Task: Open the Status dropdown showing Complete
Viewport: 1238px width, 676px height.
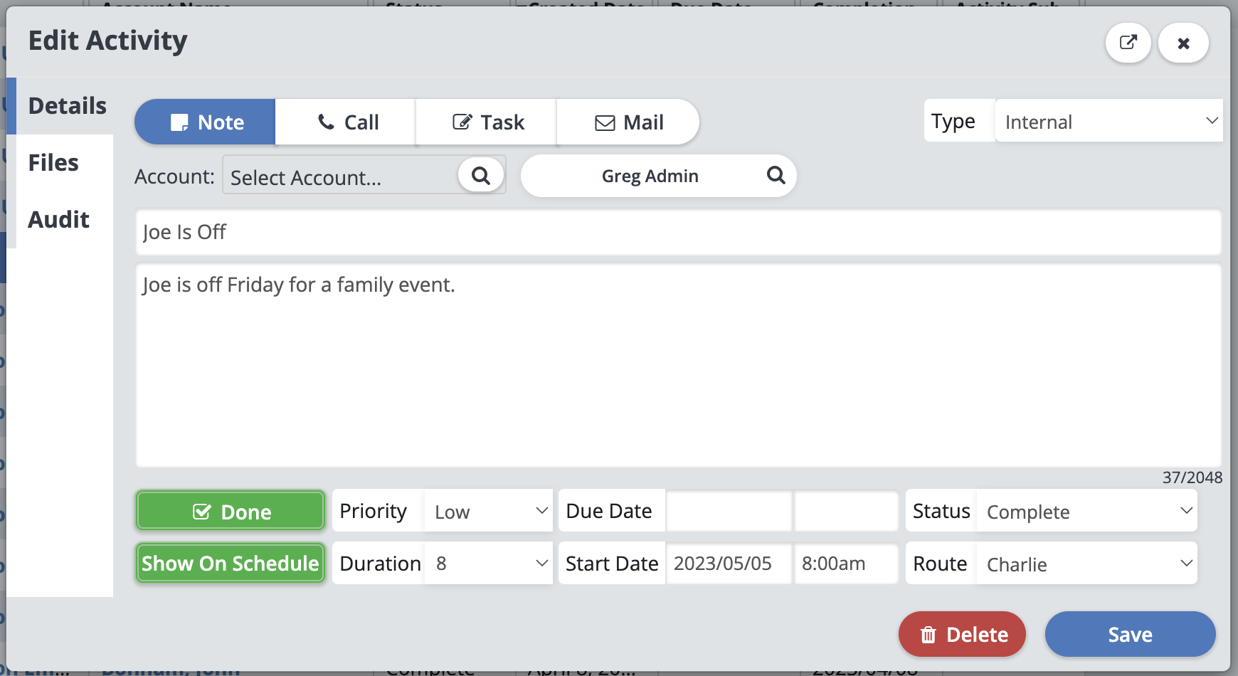Action: 1086,511
